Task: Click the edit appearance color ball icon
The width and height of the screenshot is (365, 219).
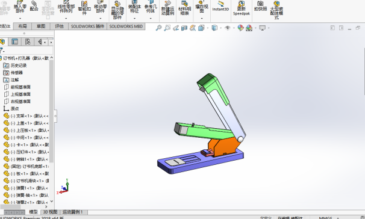Action: pyautogui.click(x=240, y=28)
